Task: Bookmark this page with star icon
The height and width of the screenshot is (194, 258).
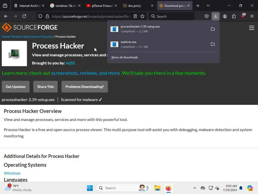Action: [142, 16]
